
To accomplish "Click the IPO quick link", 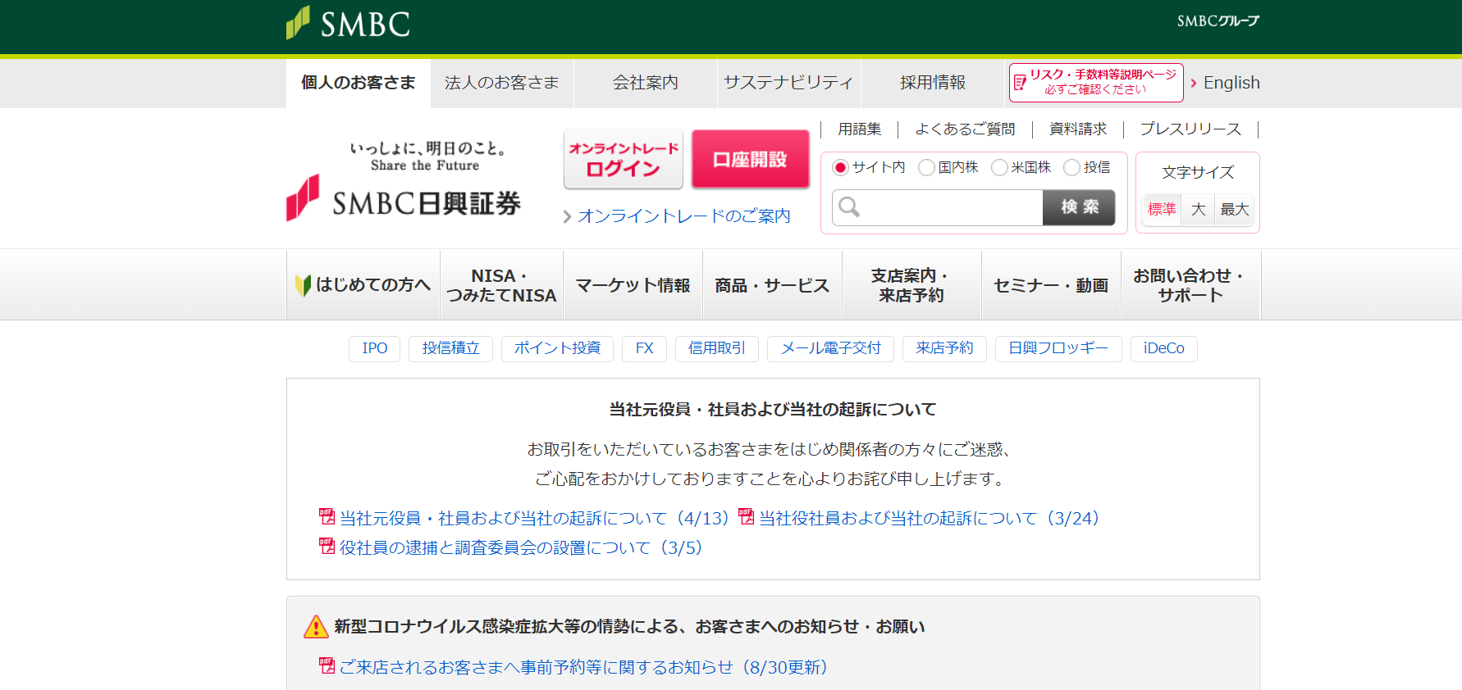I will [375, 348].
